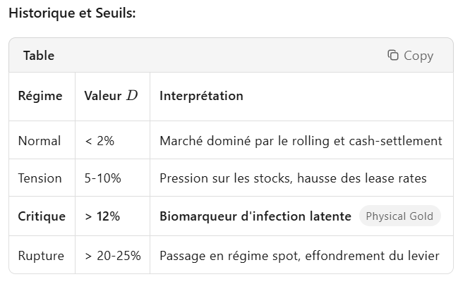
Task: Click the "Historique et Seuils" heading
Action: 72,13
